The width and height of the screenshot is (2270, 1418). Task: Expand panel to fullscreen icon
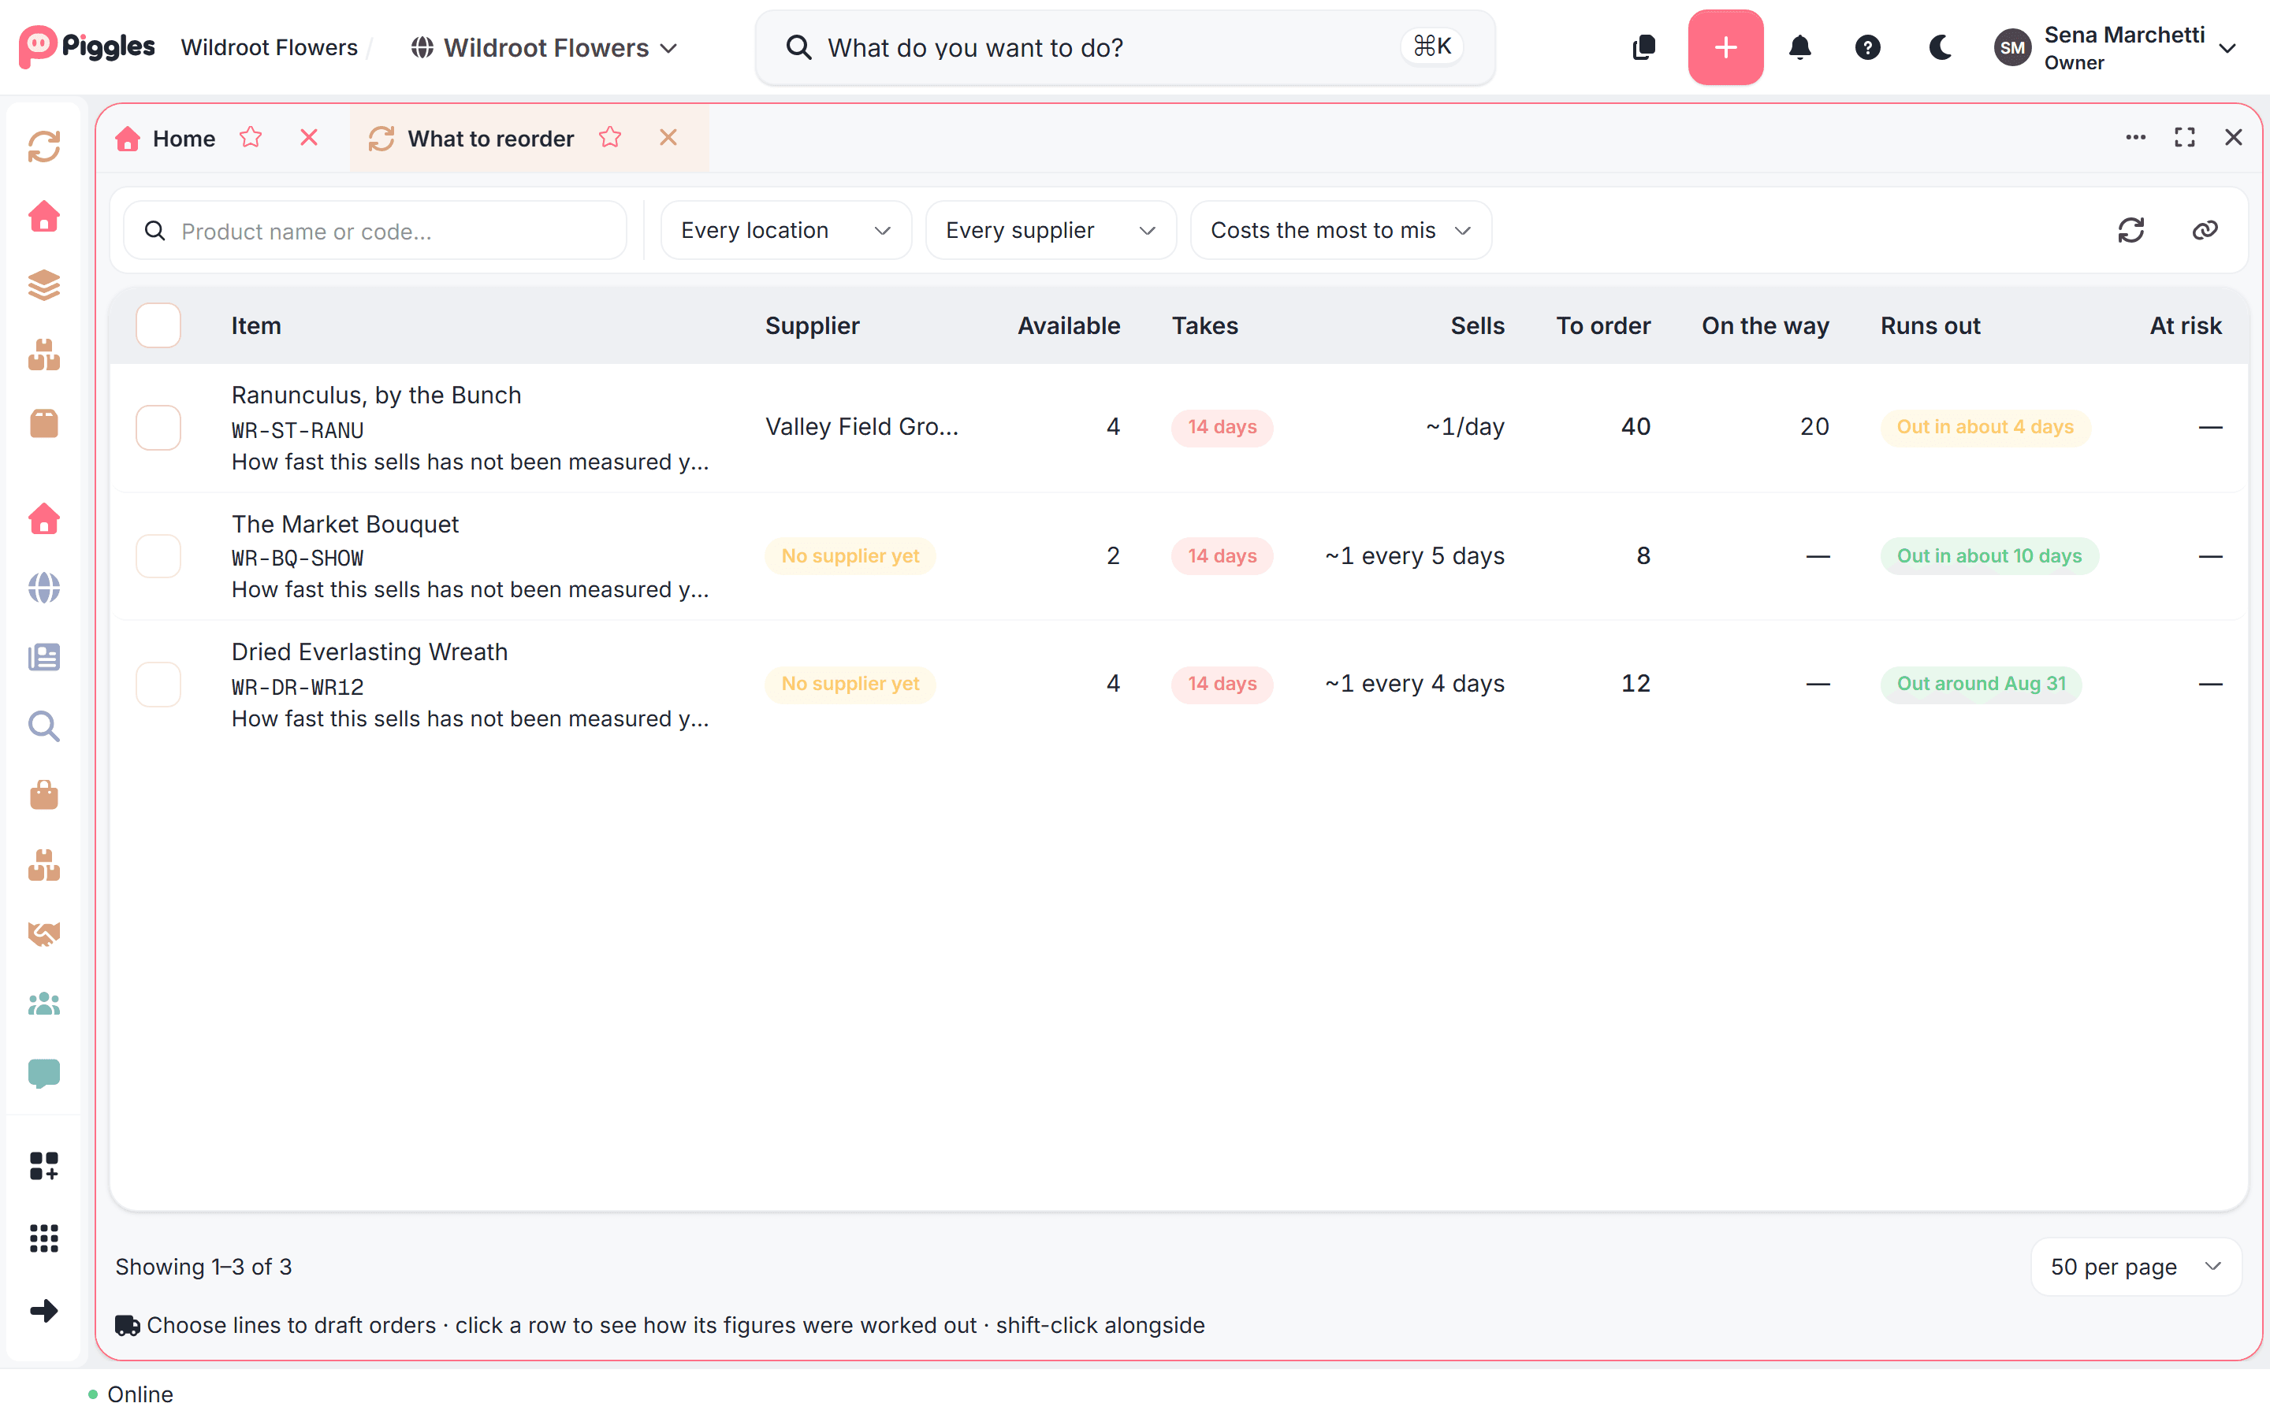pos(2185,138)
